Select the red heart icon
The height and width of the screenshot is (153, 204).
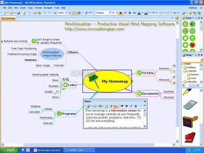(x=192, y=45)
